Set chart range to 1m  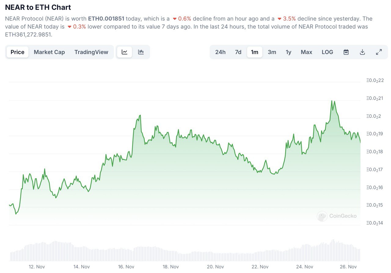pyautogui.click(x=254, y=52)
